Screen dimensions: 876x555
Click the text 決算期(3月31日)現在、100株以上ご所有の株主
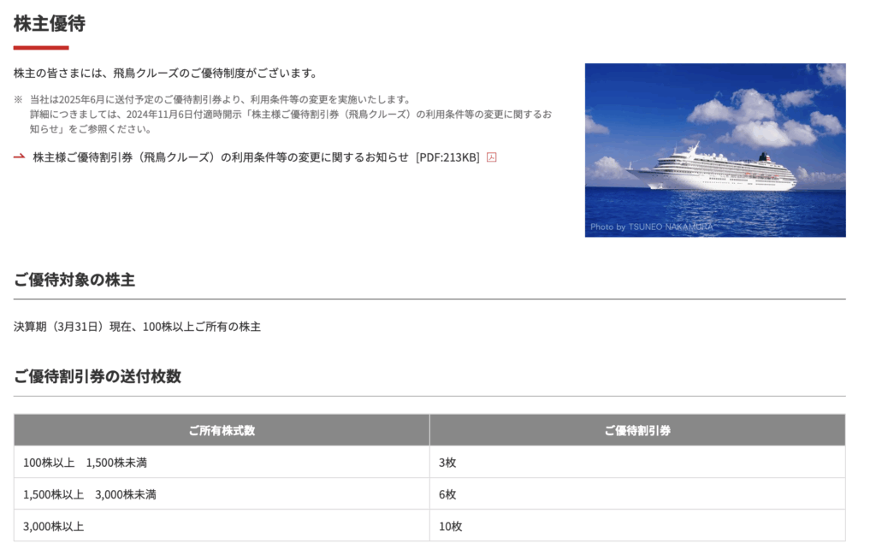[137, 327]
